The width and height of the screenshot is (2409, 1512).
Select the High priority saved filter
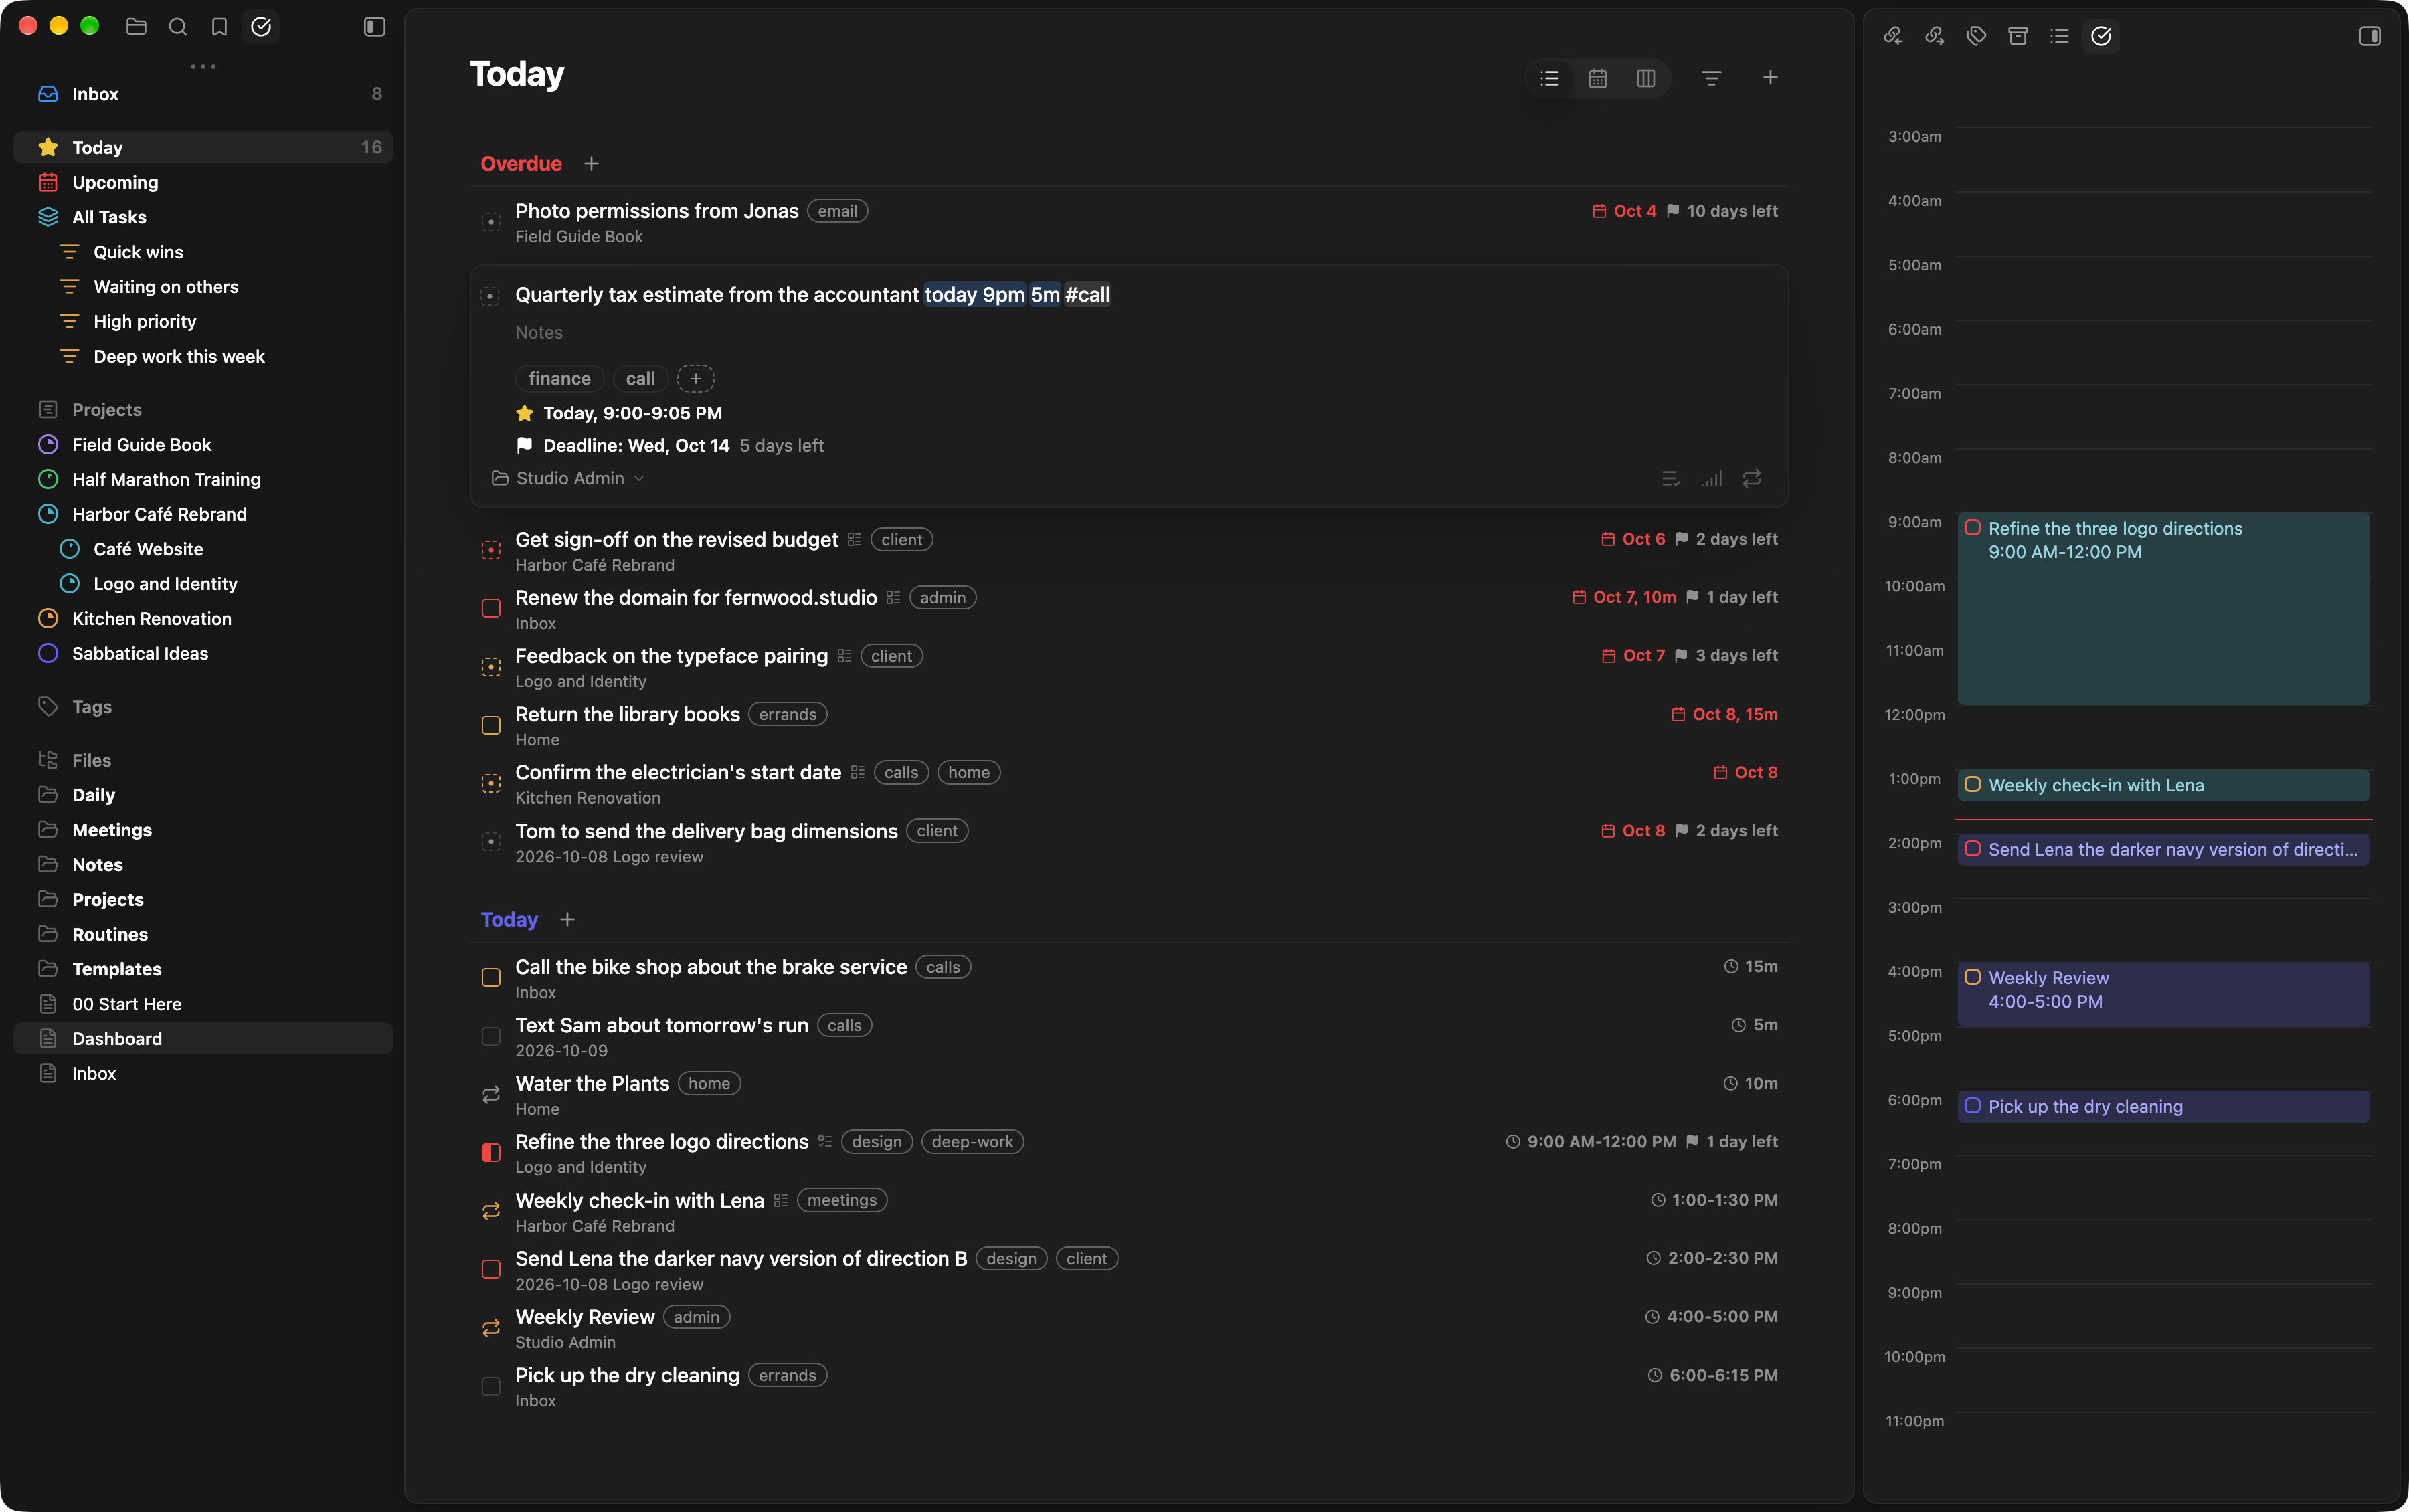click(203, 322)
